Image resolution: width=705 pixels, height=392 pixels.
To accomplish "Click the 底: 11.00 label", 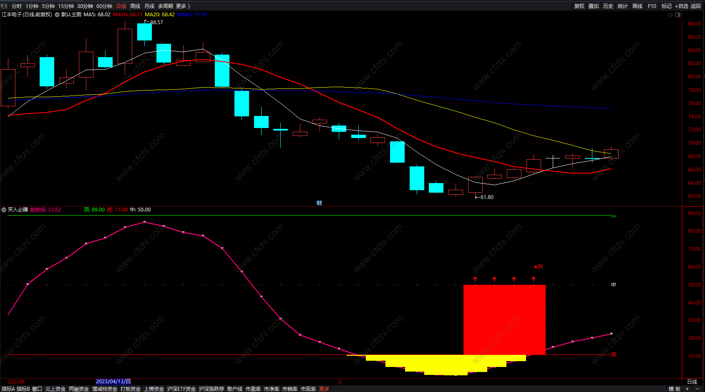I will [x=117, y=210].
